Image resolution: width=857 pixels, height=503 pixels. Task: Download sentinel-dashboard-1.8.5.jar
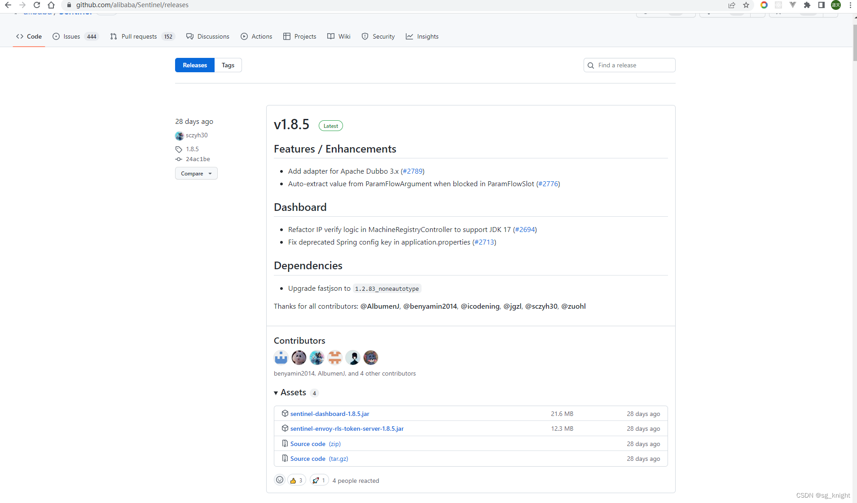pos(330,413)
